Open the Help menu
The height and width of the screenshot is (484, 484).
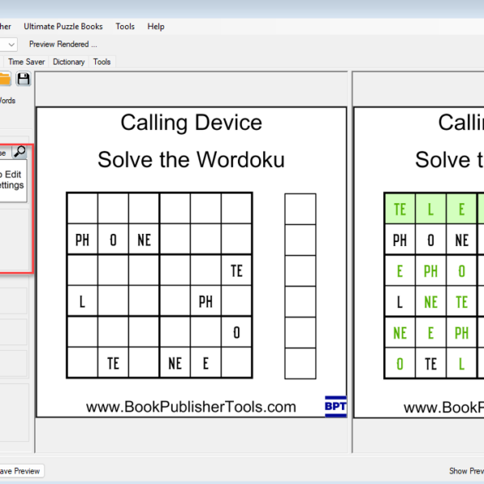pyautogui.click(x=156, y=27)
